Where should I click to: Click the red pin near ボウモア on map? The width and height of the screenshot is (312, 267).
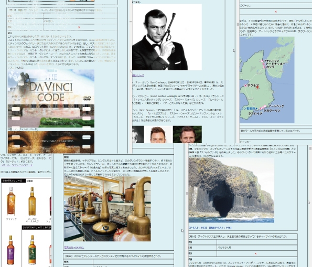pyautogui.click(x=257, y=87)
